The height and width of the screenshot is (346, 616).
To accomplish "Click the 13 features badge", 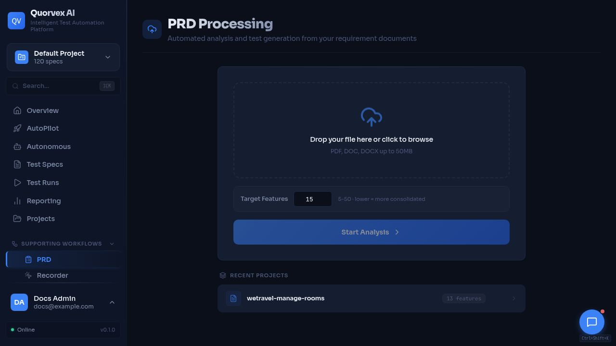I will pos(464,298).
